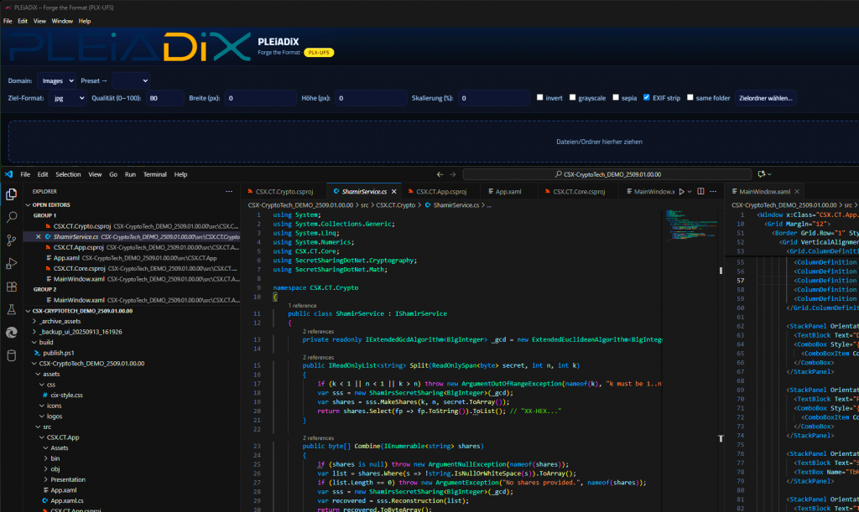Open the Terminal menu in VS Code

point(154,174)
